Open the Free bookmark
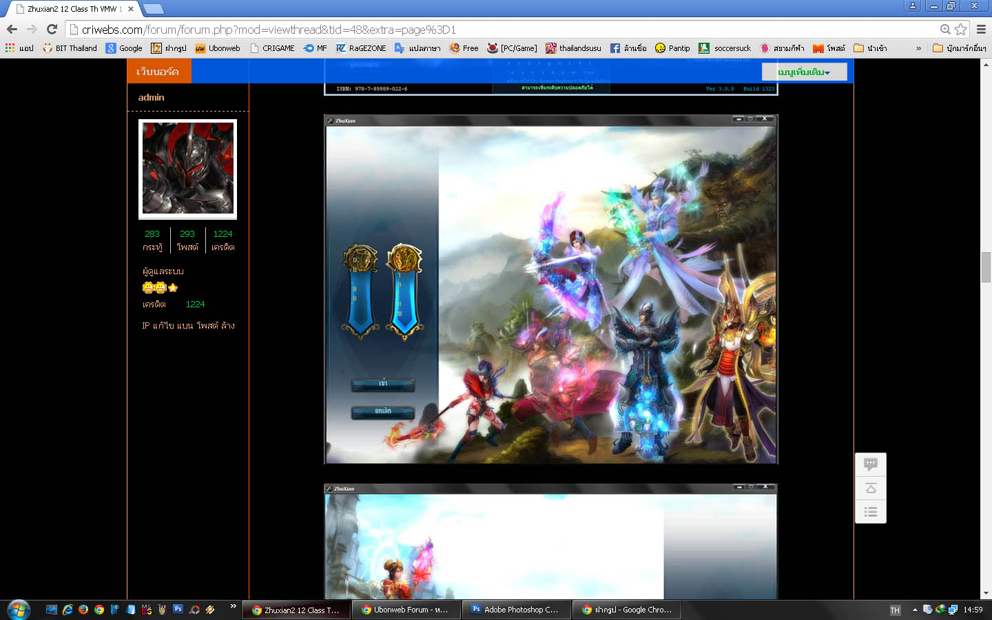This screenshot has height=620, width=992. (464, 48)
